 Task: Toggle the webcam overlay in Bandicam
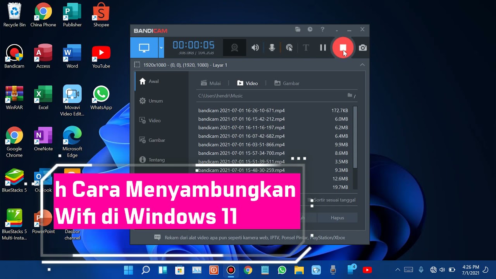pyautogui.click(x=234, y=48)
